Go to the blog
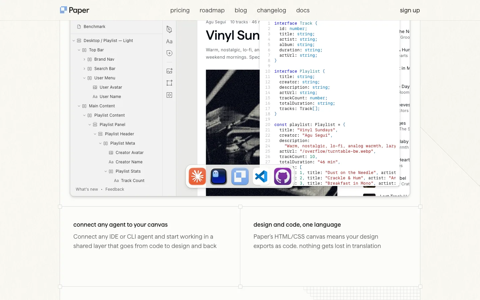Screen dimensions: 480x300 coord(241,10)
